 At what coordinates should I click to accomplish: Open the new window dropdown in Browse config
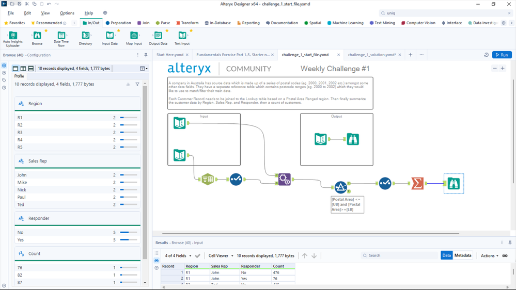coord(144,69)
